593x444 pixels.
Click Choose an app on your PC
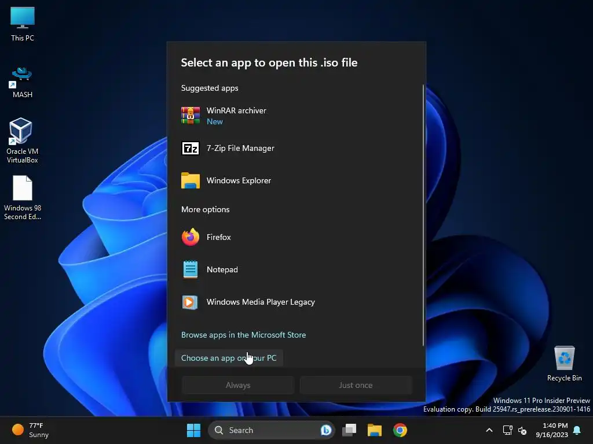[x=229, y=358]
